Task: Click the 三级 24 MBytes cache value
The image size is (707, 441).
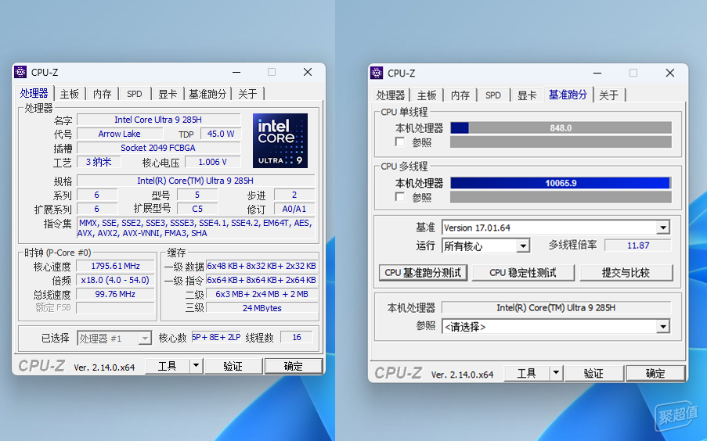Action: (262, 307)
